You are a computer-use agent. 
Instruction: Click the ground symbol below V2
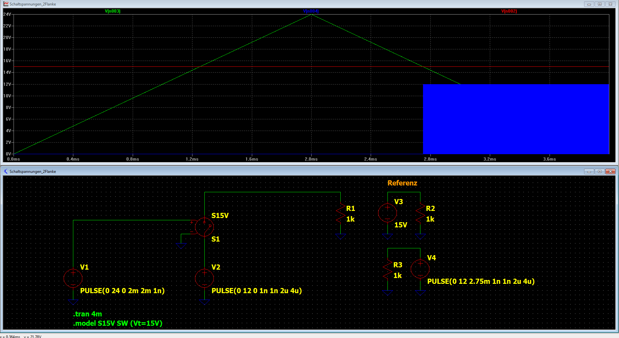(205, 303)
